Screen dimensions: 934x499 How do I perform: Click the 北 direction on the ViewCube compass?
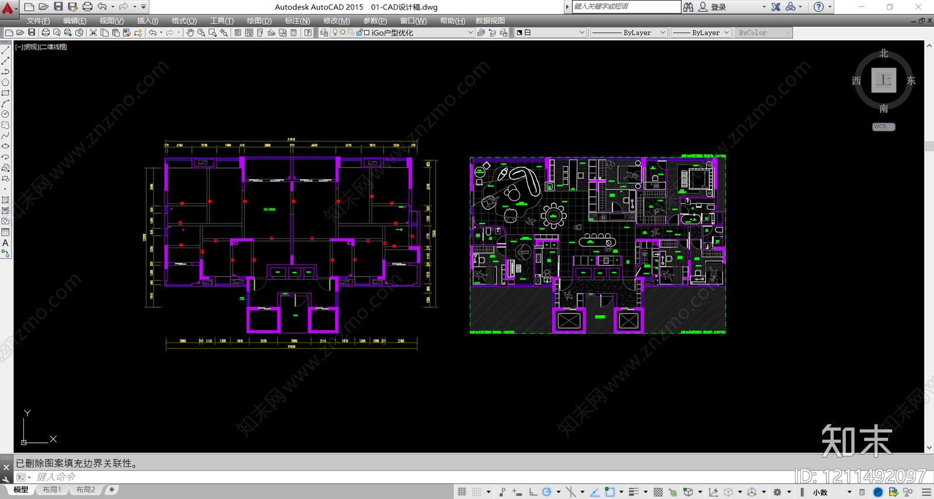point(884,54)
